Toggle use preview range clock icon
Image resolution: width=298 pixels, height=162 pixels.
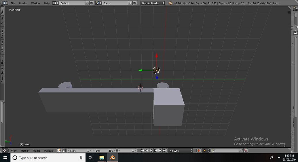click(x=59, y=151)
